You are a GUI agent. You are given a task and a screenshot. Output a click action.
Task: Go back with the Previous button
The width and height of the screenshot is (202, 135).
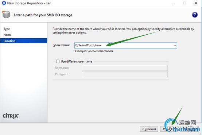(149, 129)
